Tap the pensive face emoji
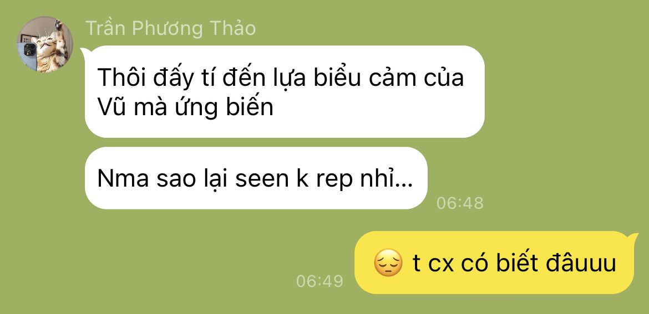Image resolution: width=649 pixels, height=314 pixels. [x=388, y=263]
